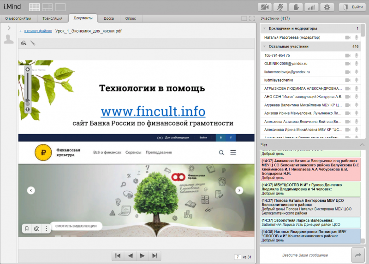Screen dimensions: 369x264
Task: Open the Опрос tab
Action: click(x=131, y=18)
